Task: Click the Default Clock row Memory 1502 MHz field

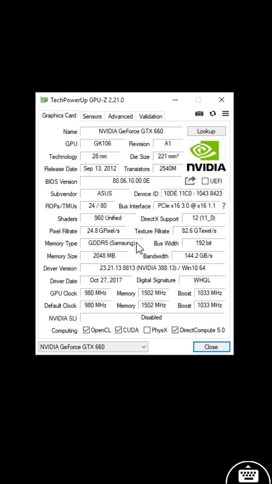Action: click(x=154, y=305)
